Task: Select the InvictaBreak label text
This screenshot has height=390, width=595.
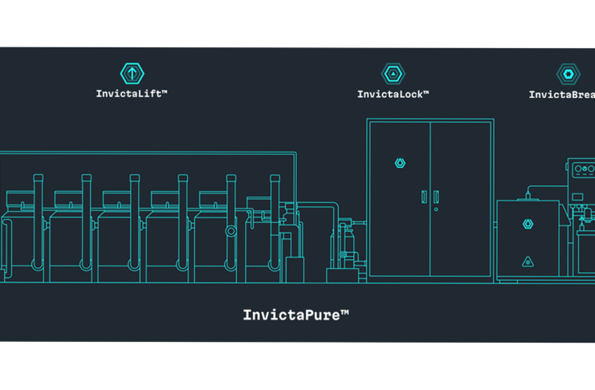Action: pos(561,95)
